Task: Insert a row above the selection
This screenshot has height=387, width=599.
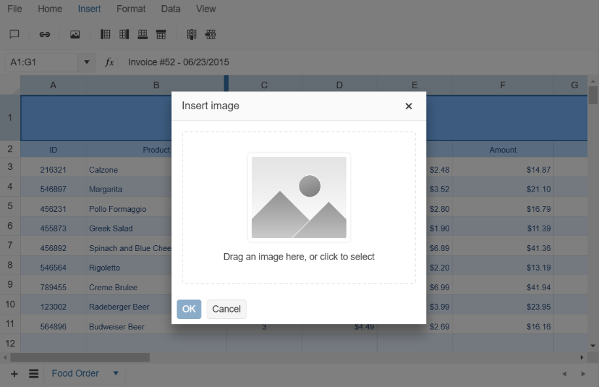Action: tap(161, 35)
